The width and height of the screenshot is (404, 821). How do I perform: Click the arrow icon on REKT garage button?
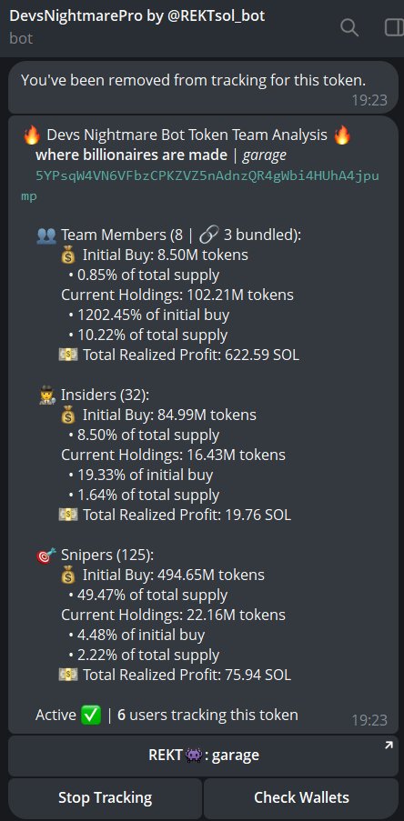pos(389,746)
